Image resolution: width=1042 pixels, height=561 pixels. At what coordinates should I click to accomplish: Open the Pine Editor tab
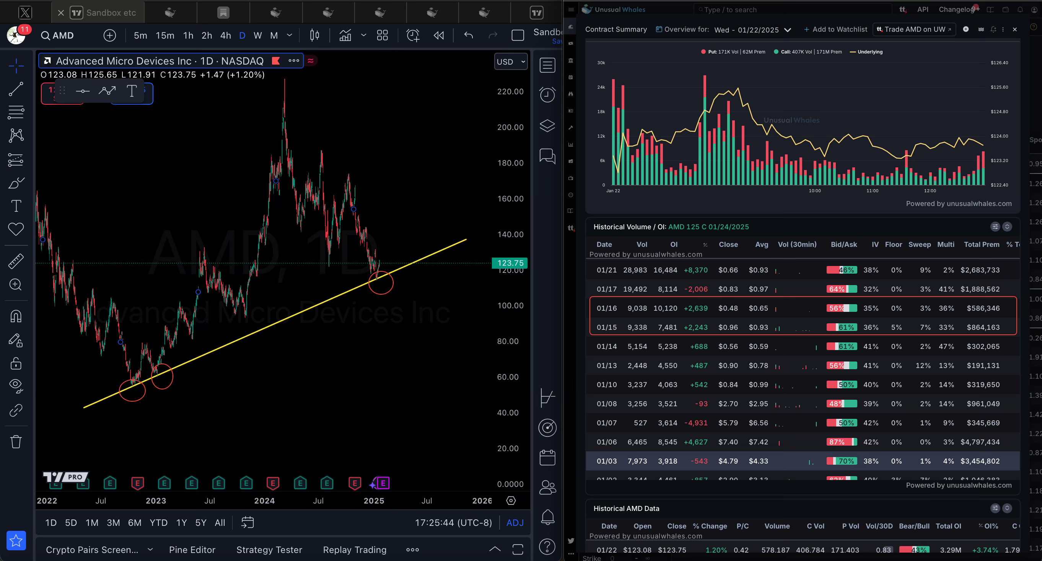point(192,550)
